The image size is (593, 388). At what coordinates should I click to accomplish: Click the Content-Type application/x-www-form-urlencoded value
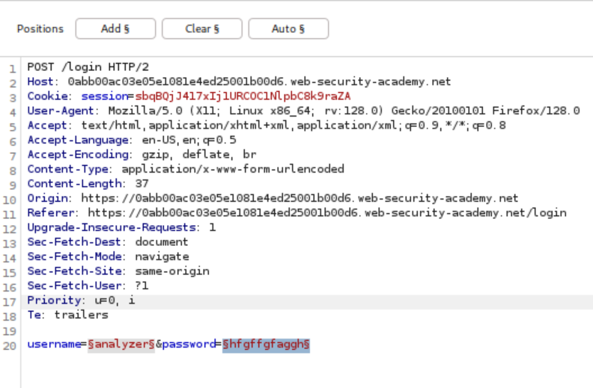[233, 169]
